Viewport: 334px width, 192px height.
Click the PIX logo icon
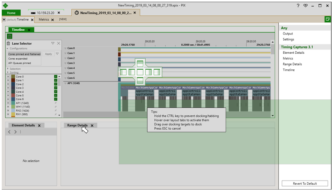point(5,6)
